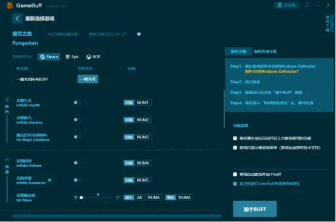The height and width of the screenshot is (222, 336).
Task: Toggle Infinite Potions switch
Action: tap(78, 163)
